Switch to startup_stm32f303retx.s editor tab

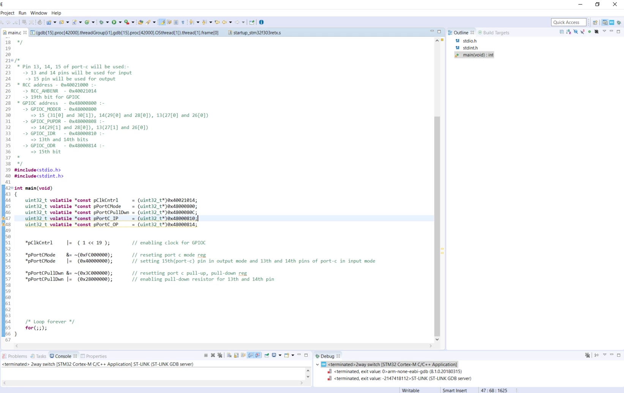click(254, 33)
